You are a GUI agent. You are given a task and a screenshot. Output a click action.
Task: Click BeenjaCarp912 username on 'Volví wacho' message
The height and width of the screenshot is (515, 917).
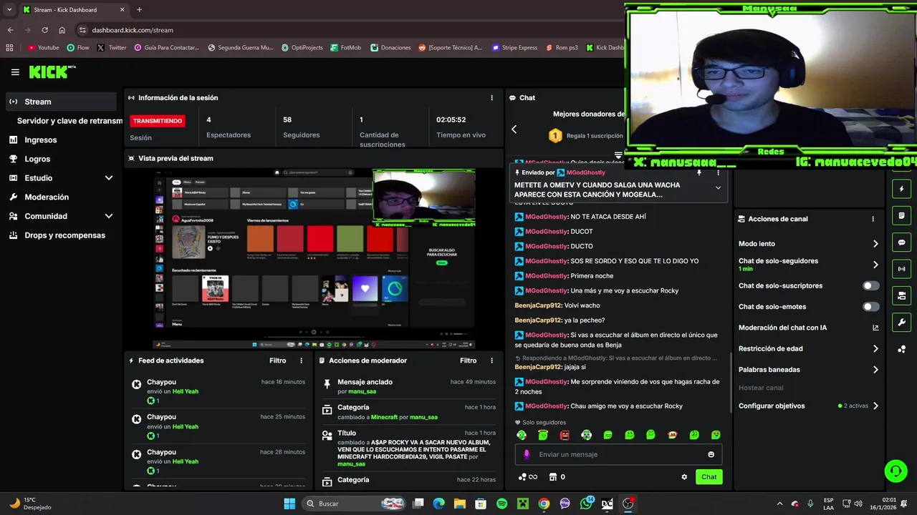(538, 305)
